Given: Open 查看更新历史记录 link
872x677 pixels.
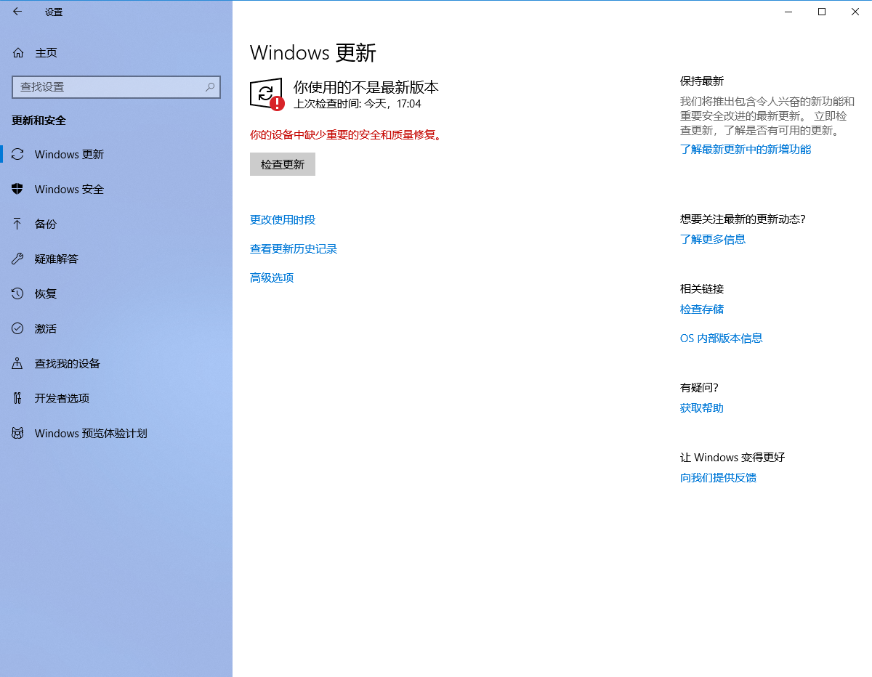Looking at the screenshot, I should [x=294, y=248].
